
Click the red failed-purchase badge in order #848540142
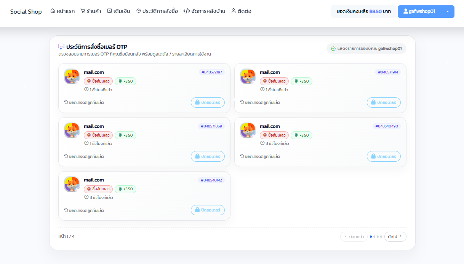[98, 189]
